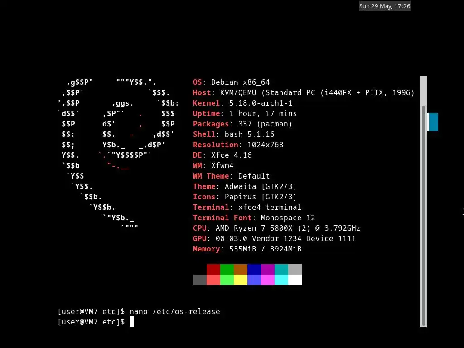The height and width of the screenshot is (348, 464).
Task: Click the magenta color block
Action: coord(268,280)
